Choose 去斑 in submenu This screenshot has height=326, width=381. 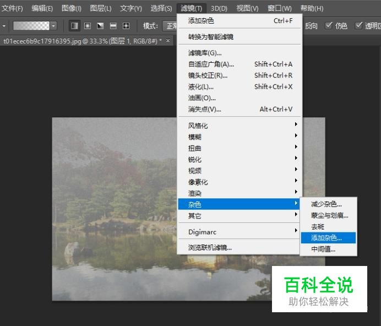[328, 226]
